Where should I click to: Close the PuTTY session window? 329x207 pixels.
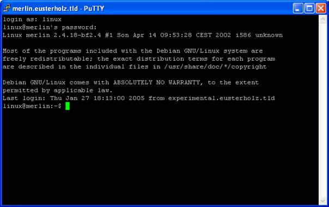pyautogui.click(x=321, y=8)
